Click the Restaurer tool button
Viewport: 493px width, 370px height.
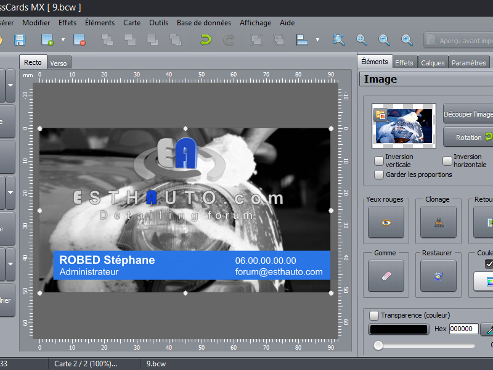pos(438,276)
